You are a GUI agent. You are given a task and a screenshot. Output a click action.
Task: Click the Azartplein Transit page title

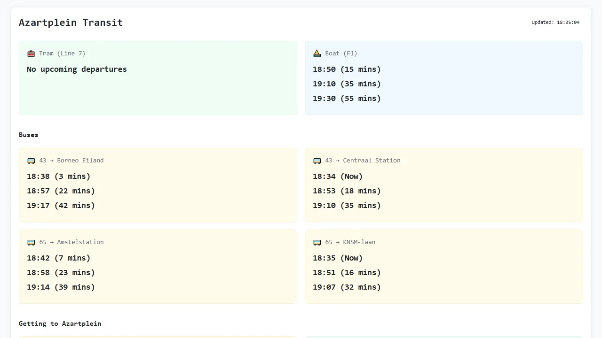[x=71, y=23]
